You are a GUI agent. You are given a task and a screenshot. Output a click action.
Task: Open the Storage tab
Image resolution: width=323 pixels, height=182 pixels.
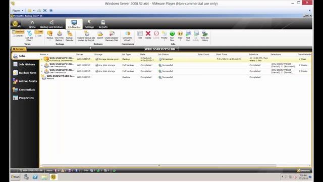[x=90, y=24]
